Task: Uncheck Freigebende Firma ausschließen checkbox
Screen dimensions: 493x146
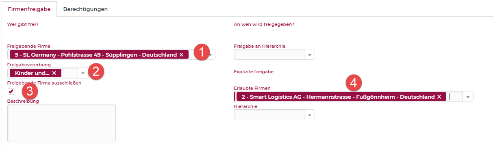Action: point(11,92)
